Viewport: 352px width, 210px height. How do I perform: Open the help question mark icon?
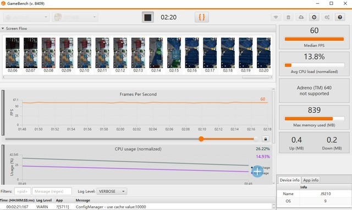coord(340,17)
